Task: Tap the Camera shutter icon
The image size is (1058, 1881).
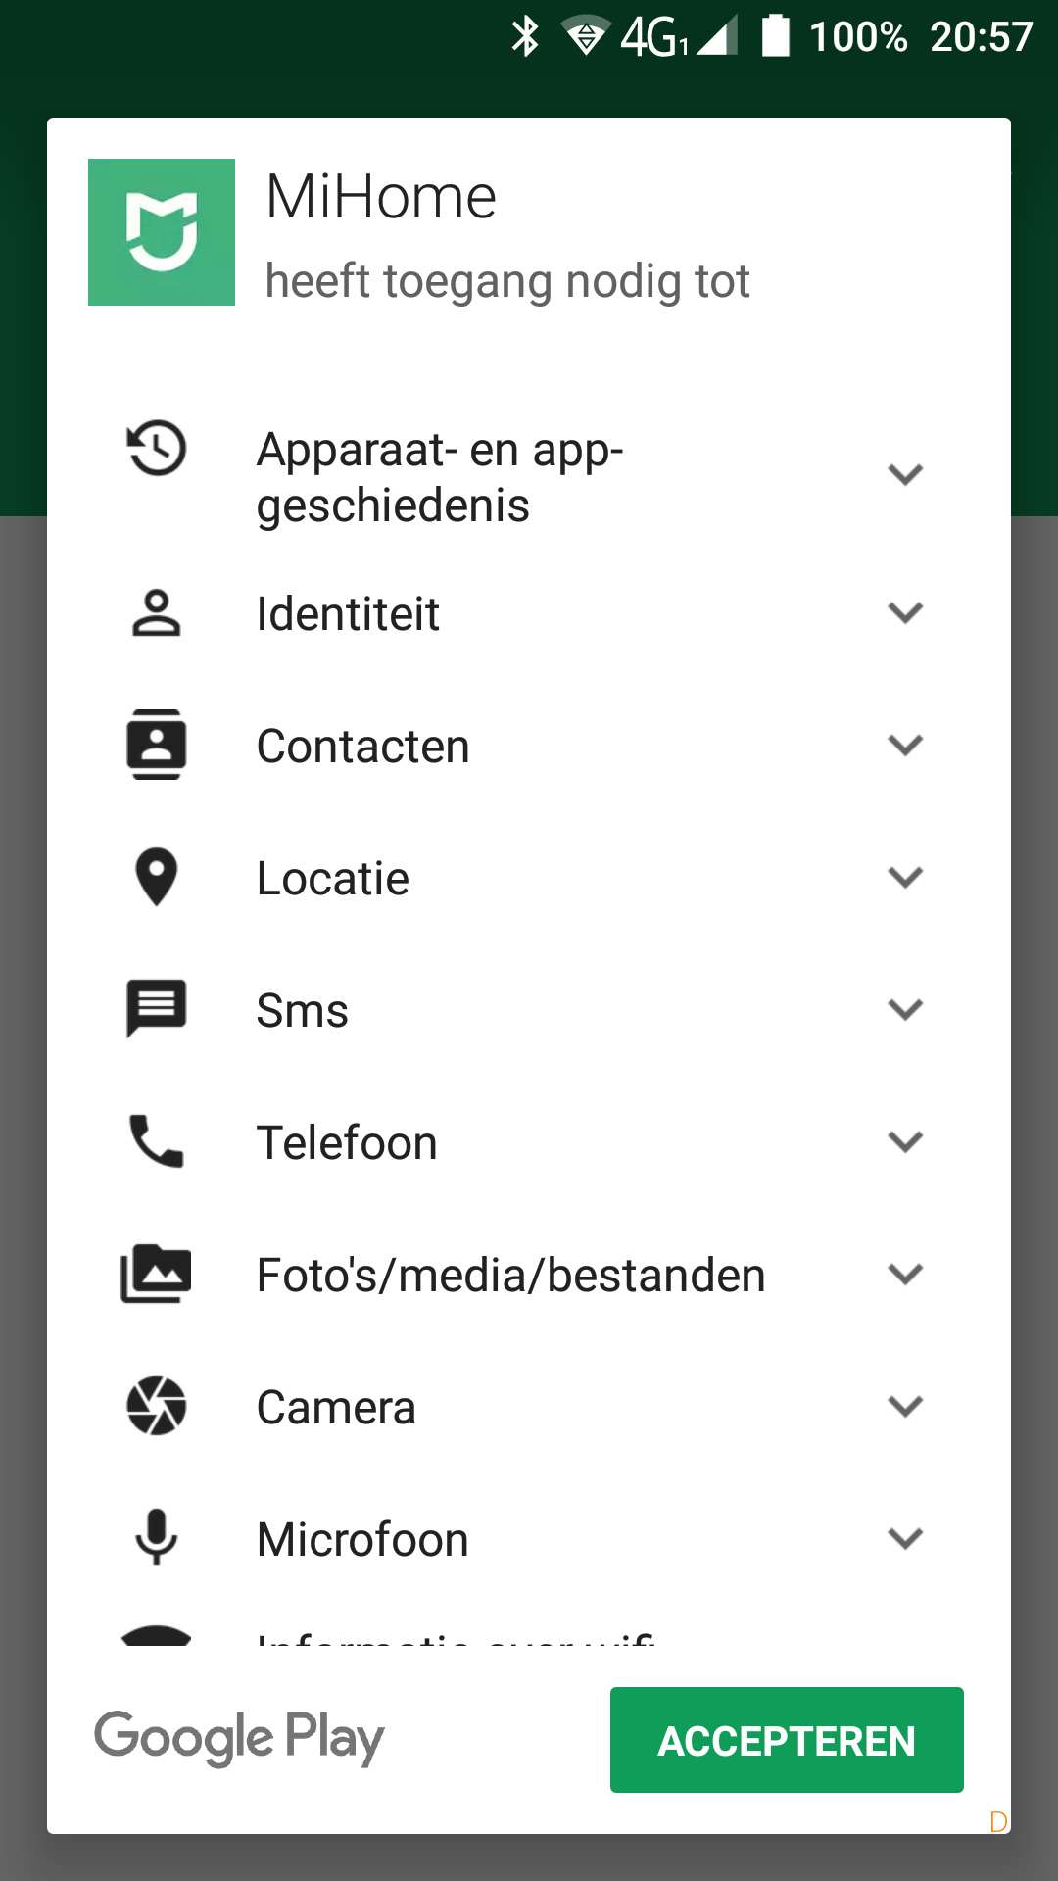Action: pos(157,1406)
